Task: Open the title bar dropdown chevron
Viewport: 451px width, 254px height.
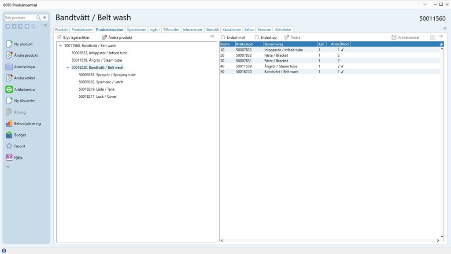Action: 425,4
